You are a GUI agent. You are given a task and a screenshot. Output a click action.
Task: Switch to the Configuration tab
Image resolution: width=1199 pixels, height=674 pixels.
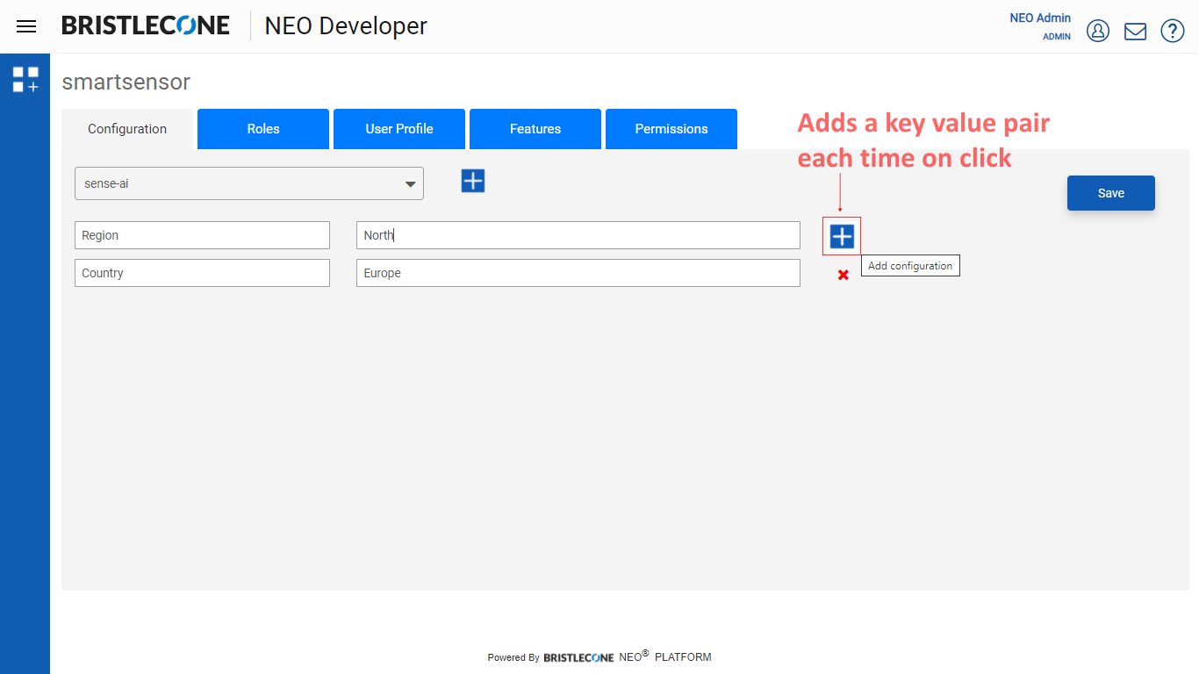coord(127,129)
